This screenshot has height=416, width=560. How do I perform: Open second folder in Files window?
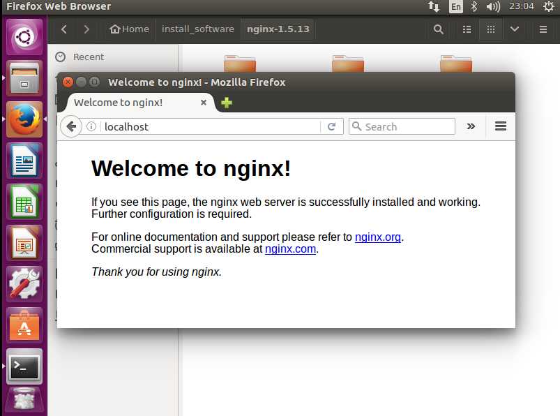348,64
